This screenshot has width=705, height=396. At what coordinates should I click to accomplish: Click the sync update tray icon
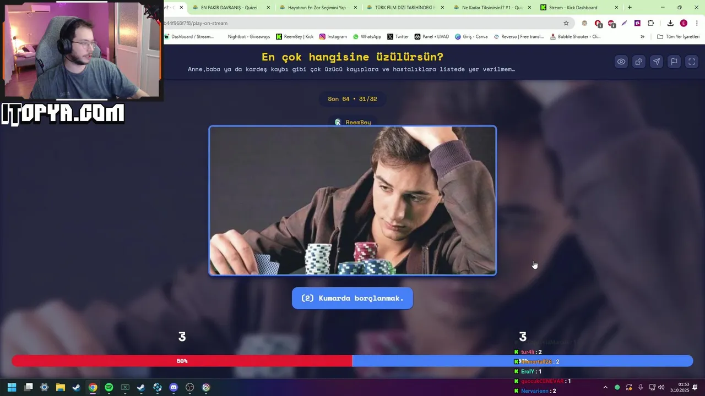[x=628, y=387]
